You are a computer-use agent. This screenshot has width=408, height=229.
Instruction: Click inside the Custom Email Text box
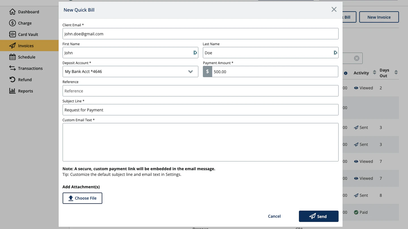coord(200,142)
